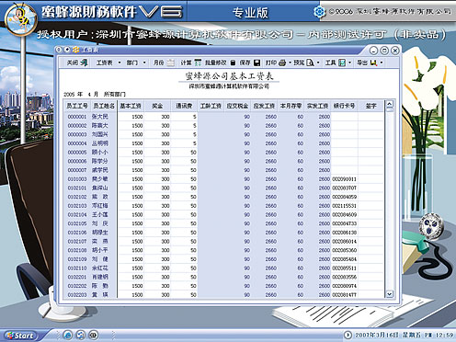Click the 实发工资 column header
This screenshot has width=456, height=342.
coord(317,106)
